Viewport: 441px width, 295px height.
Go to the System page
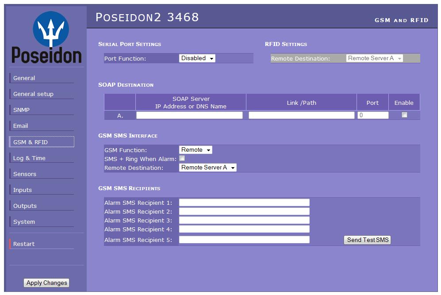42,222
